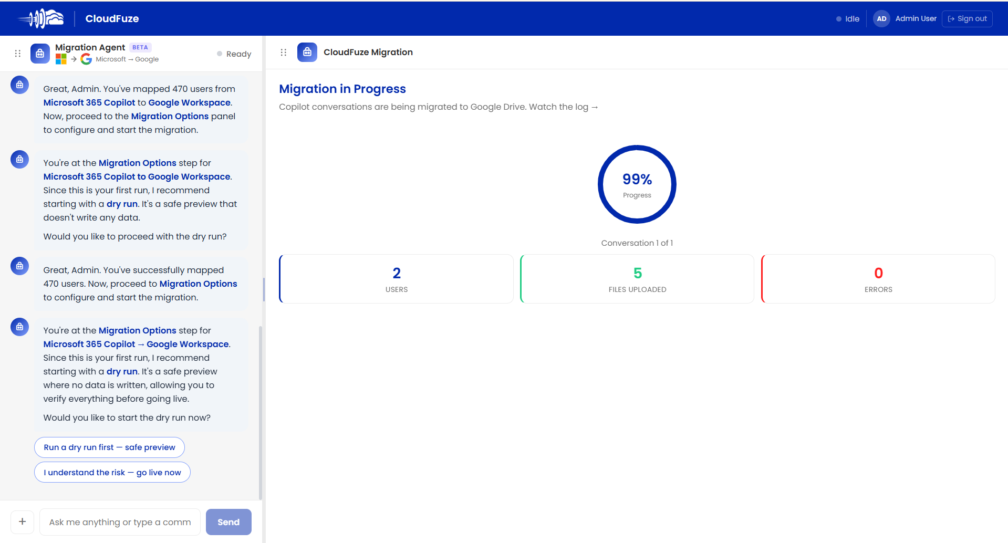Screen dimensions: 1008x543
Task: Choose 'Run a dry run first — safe preview'
Action: [x=109, y=447]
